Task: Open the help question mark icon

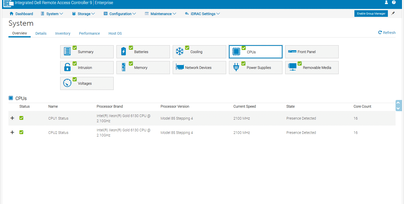Action: coord(394,2)
